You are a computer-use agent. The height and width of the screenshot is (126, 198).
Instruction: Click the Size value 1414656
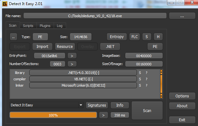click(x=81, y=37)
